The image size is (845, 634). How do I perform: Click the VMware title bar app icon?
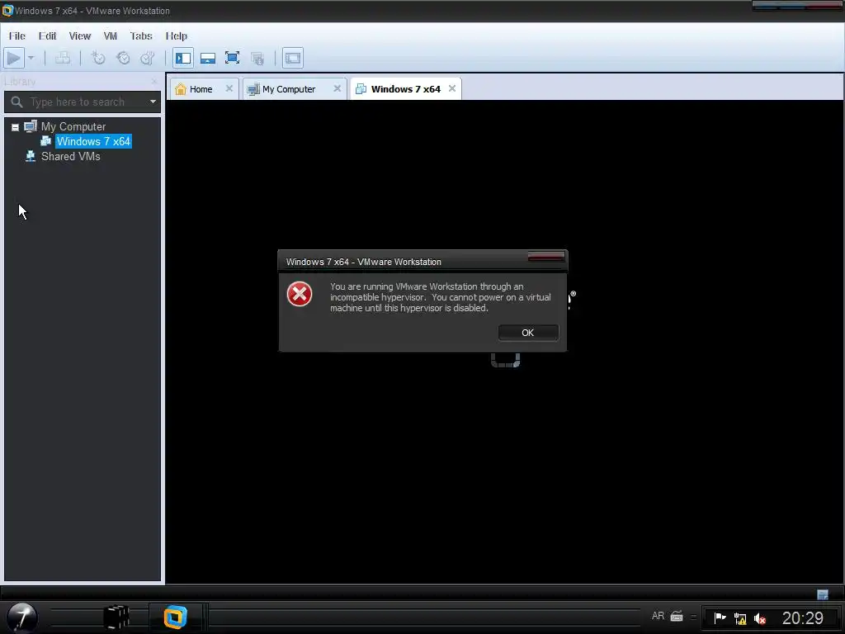[7, 10]
